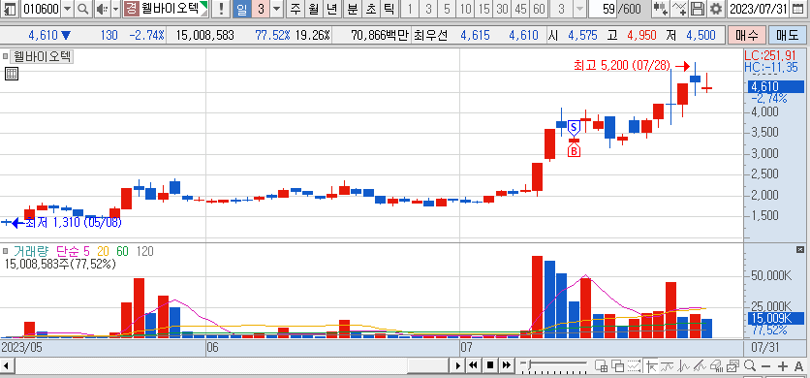The image size is (810, 378).
Task: Click the zigzag wave line tool icon
Action: coord(684,366)
